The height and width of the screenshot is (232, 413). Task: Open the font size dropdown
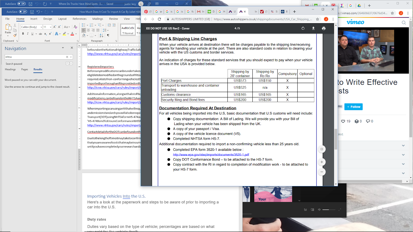(51, 27)
